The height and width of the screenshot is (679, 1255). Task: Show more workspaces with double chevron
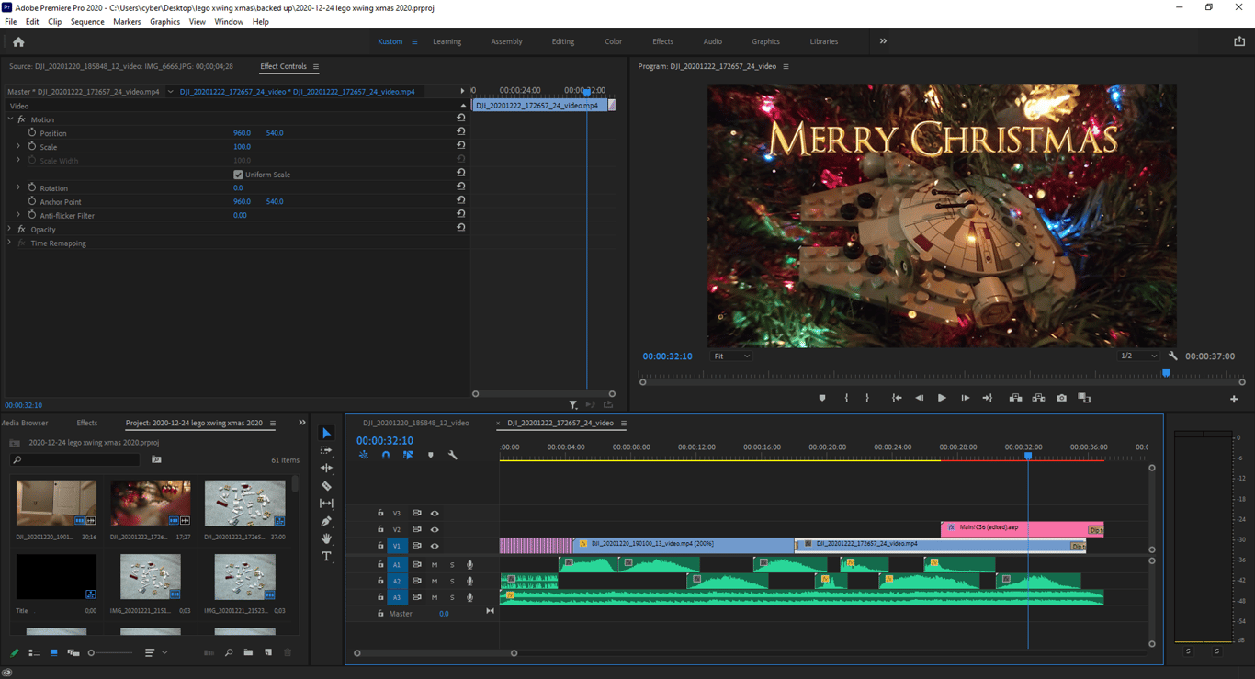coord(883,41)
